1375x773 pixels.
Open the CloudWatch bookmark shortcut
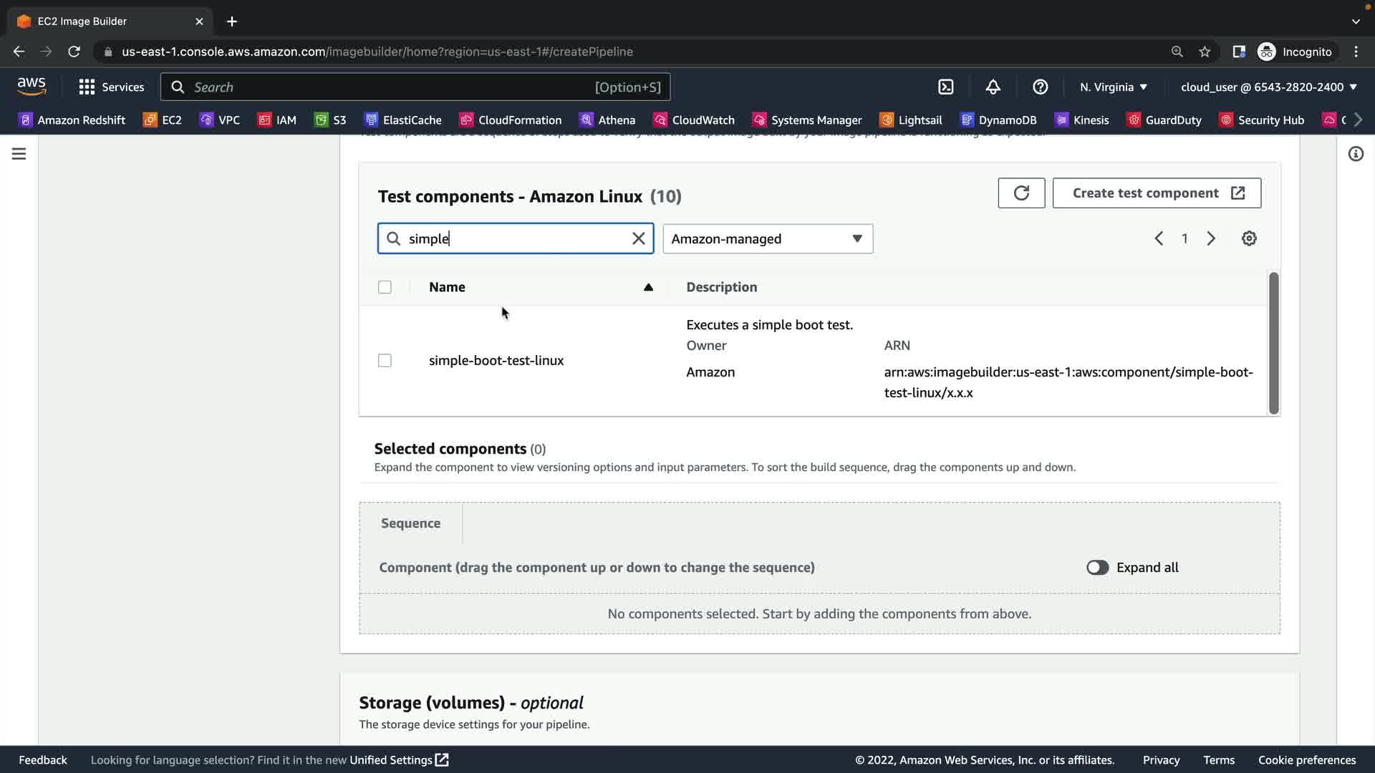pyautogui.click(x=694, y=120)
